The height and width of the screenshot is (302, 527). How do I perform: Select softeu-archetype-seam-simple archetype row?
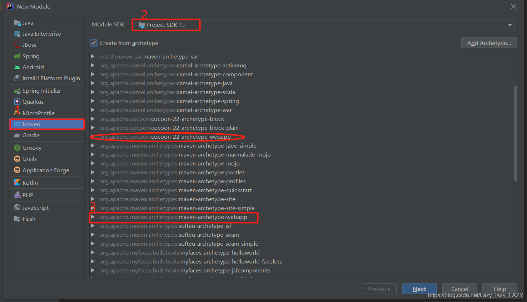point(304,244)
